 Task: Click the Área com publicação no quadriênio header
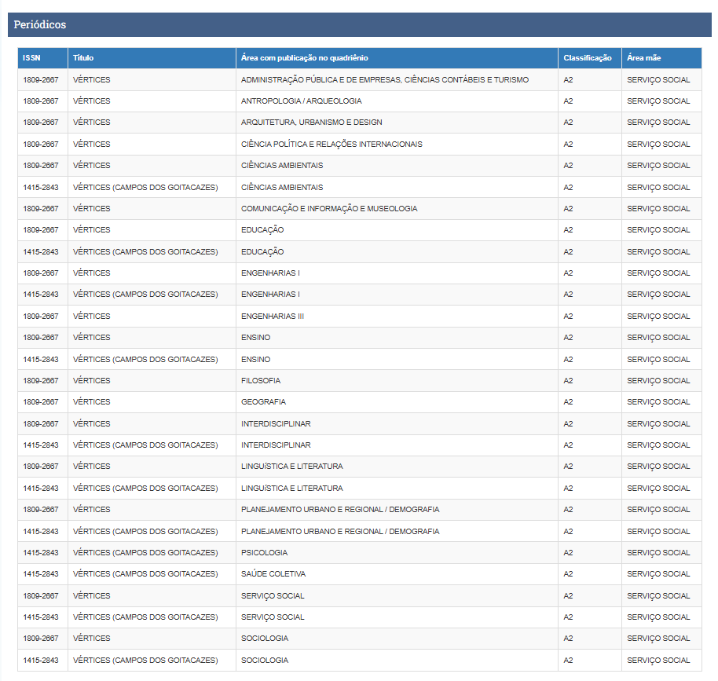(x=304, y=58)
